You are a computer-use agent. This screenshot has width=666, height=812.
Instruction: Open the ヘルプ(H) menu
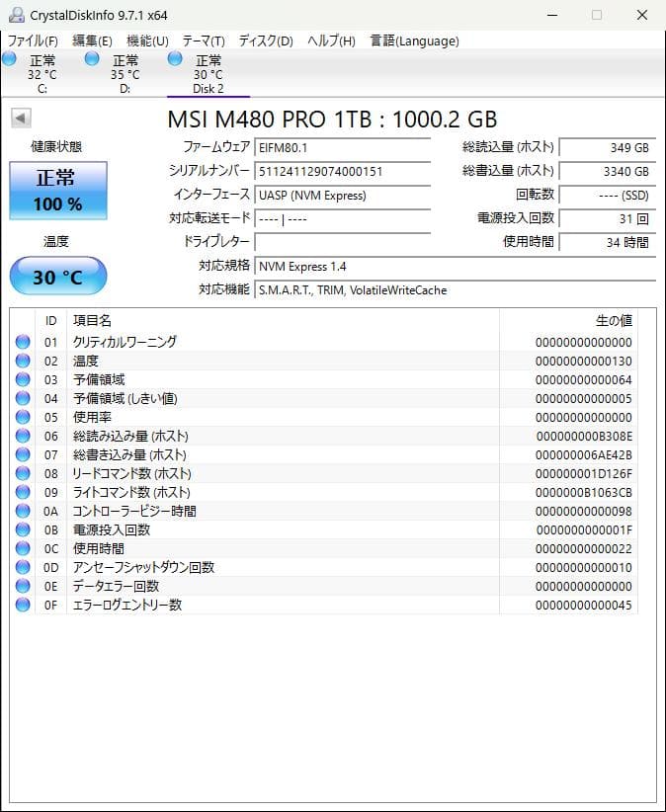point(331,41)
